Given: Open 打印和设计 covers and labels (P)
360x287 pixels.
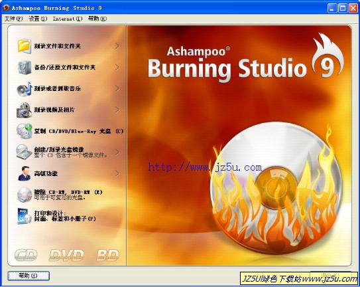Looking at the screenshot, I should pyautogui.click(x=65, y=216).
